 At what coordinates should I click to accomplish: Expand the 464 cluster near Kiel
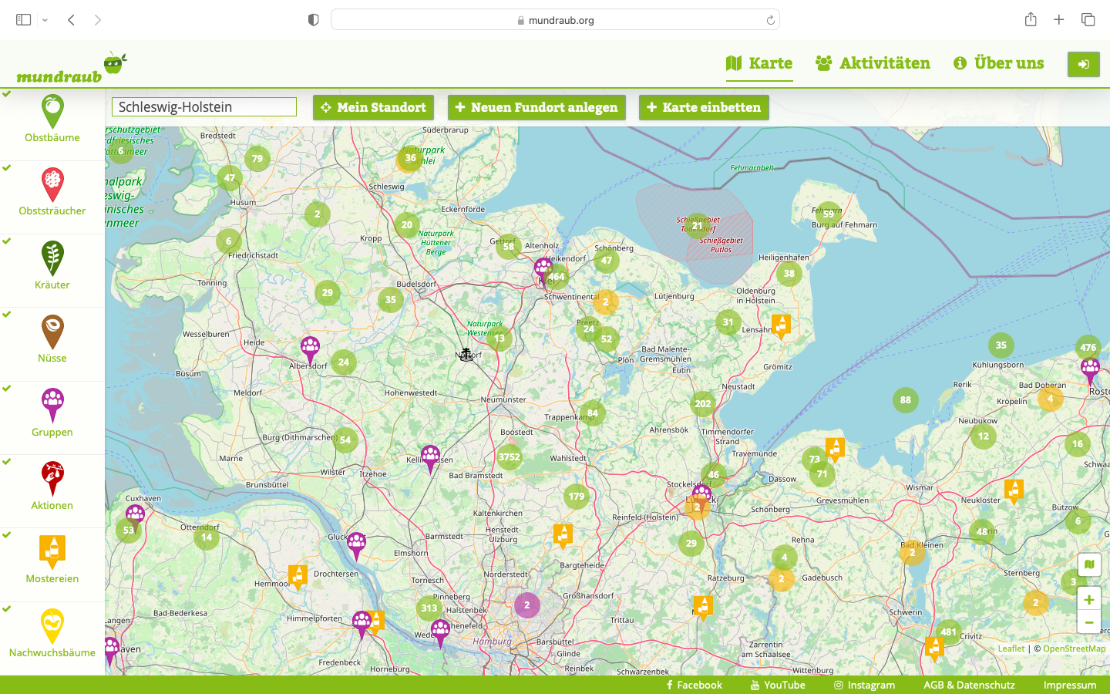(557, 276)
